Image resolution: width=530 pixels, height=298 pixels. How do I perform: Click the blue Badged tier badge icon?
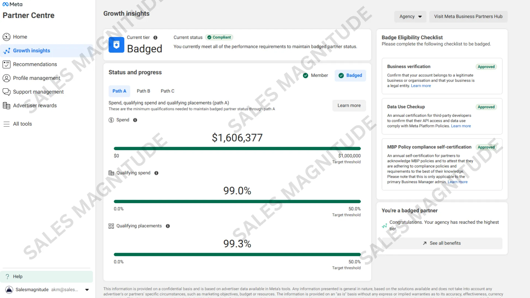point(116,45)
